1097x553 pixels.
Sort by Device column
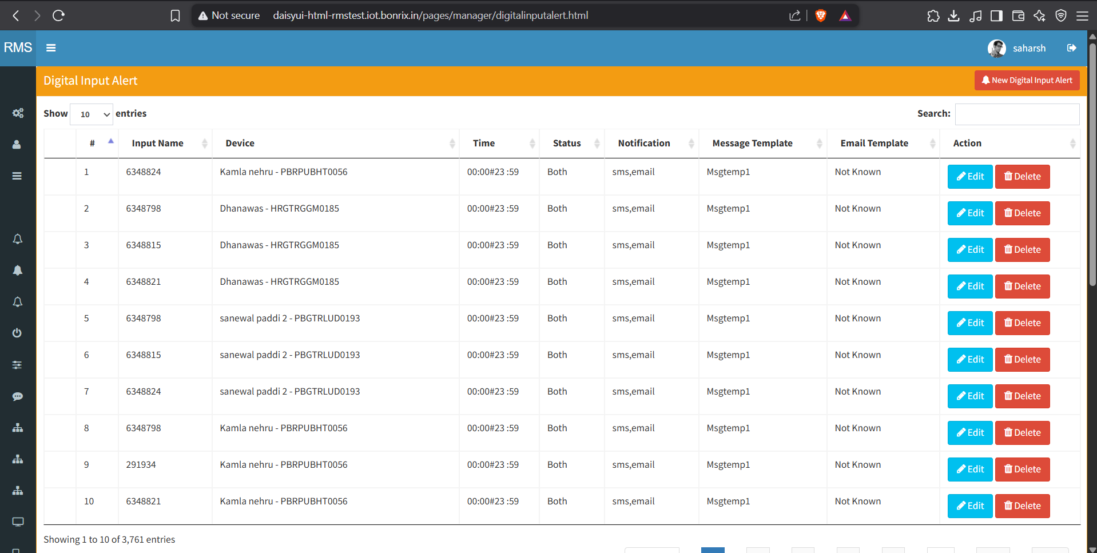[335, 144]
